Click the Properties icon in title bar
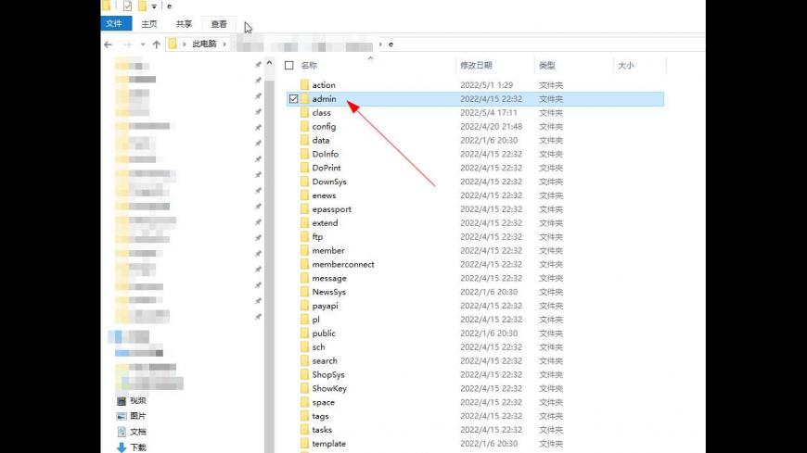807x453 pixels. coord(127,6)
